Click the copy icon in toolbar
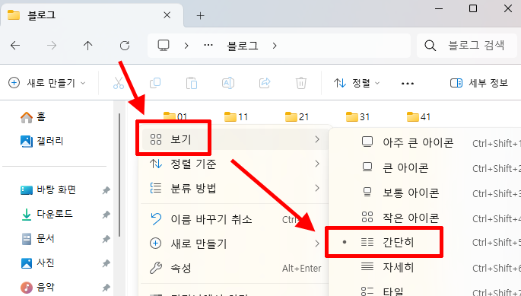 (x=155, y=83)
